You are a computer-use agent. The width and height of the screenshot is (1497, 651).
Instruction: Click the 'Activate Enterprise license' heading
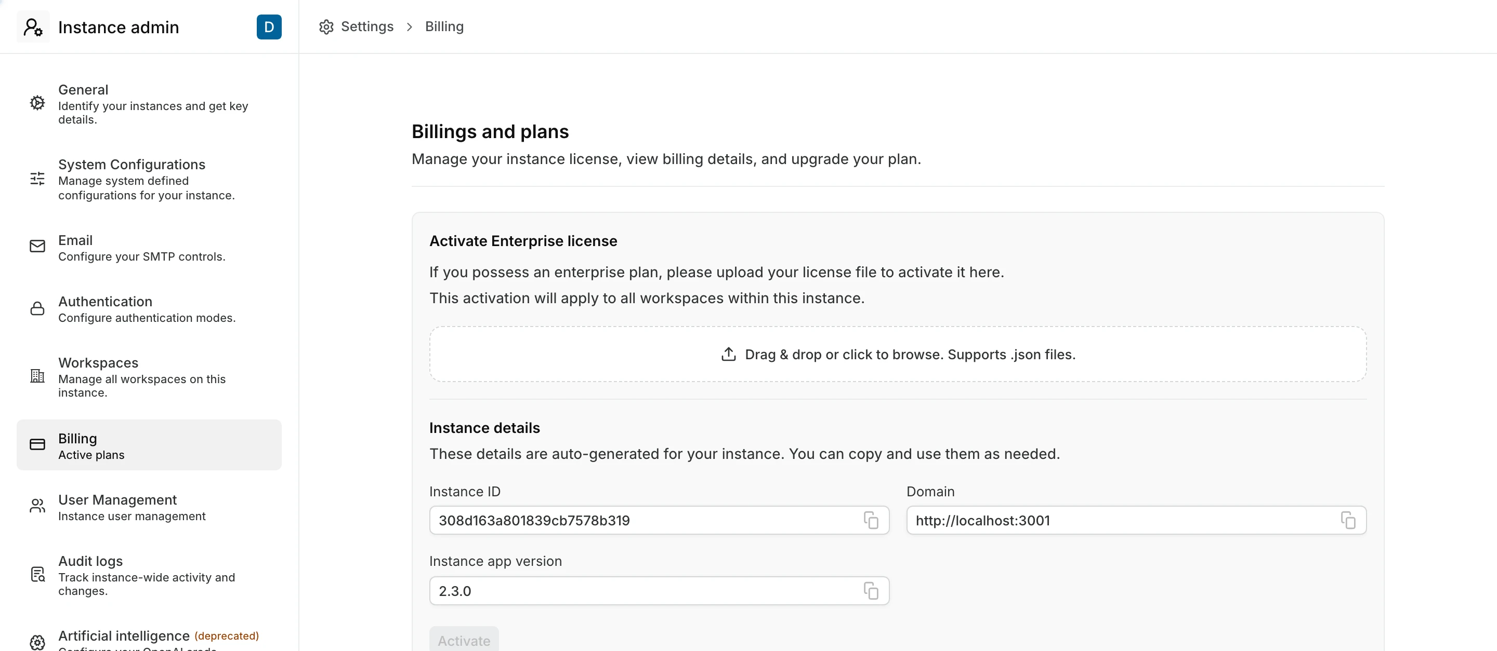click(x=523, y=241)
